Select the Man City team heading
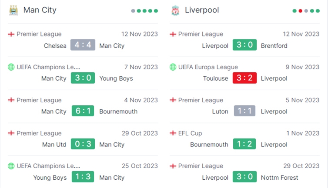The image size is (328, 188). tap(40, 10)
